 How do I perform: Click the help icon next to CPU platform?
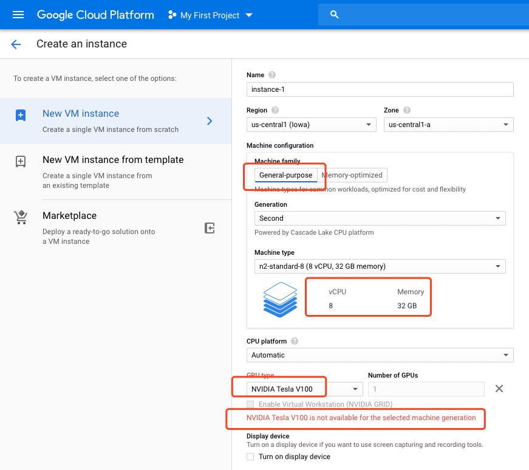tap(295, 341)
